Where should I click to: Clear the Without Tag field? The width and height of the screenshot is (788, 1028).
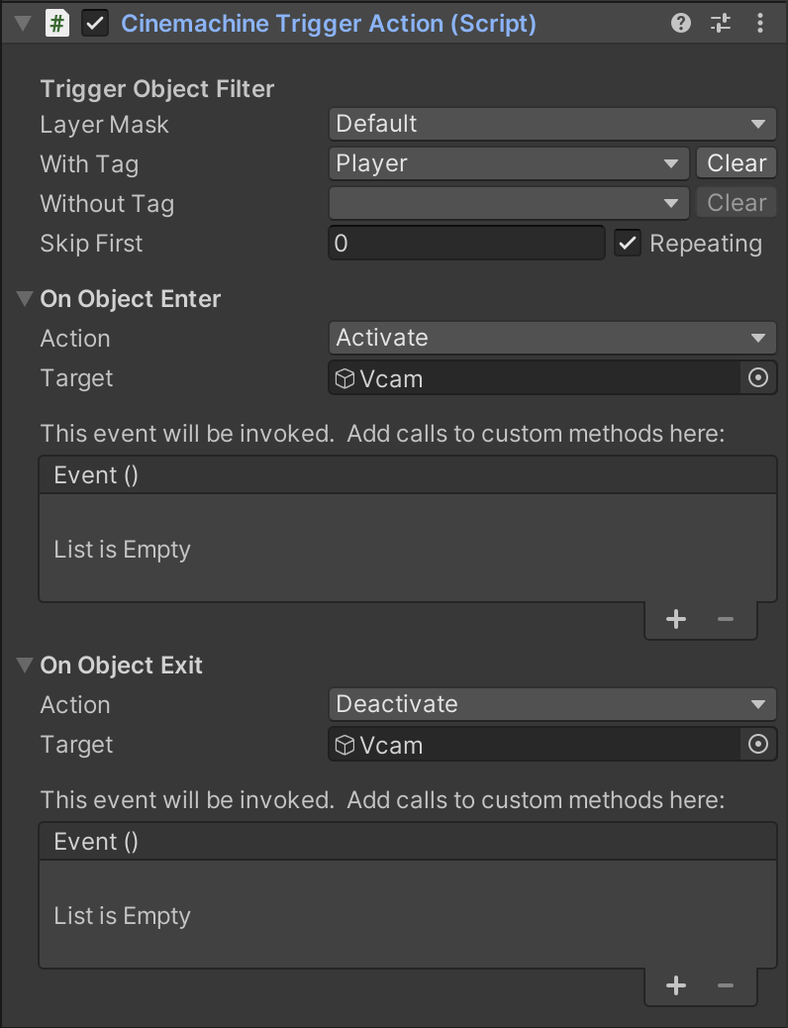point(736,202)
